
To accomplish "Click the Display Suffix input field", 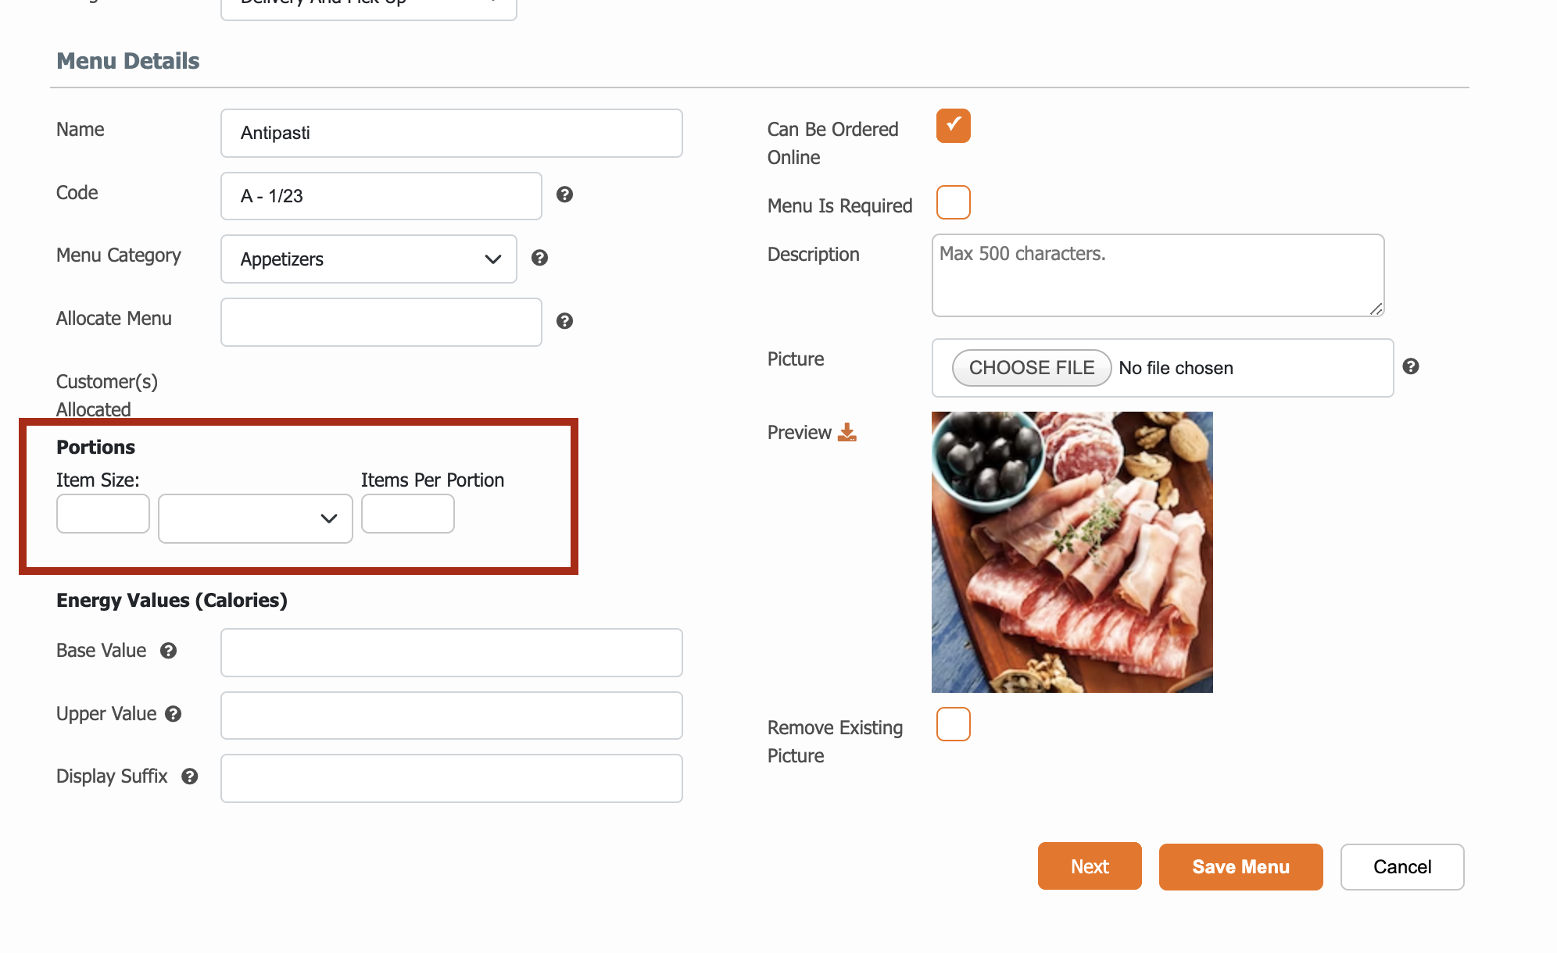I will click(x=452, y=778).
